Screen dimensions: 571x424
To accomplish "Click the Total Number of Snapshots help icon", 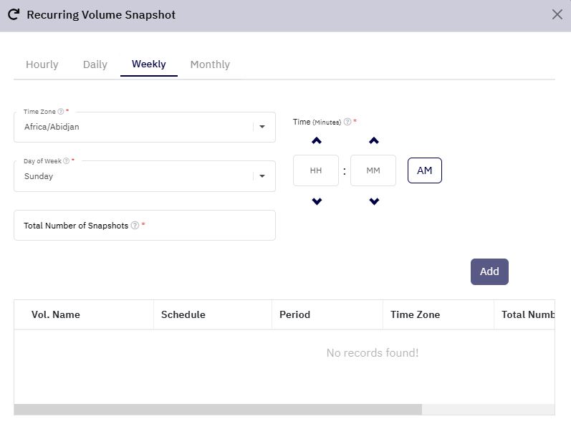I will coord(135,226).
